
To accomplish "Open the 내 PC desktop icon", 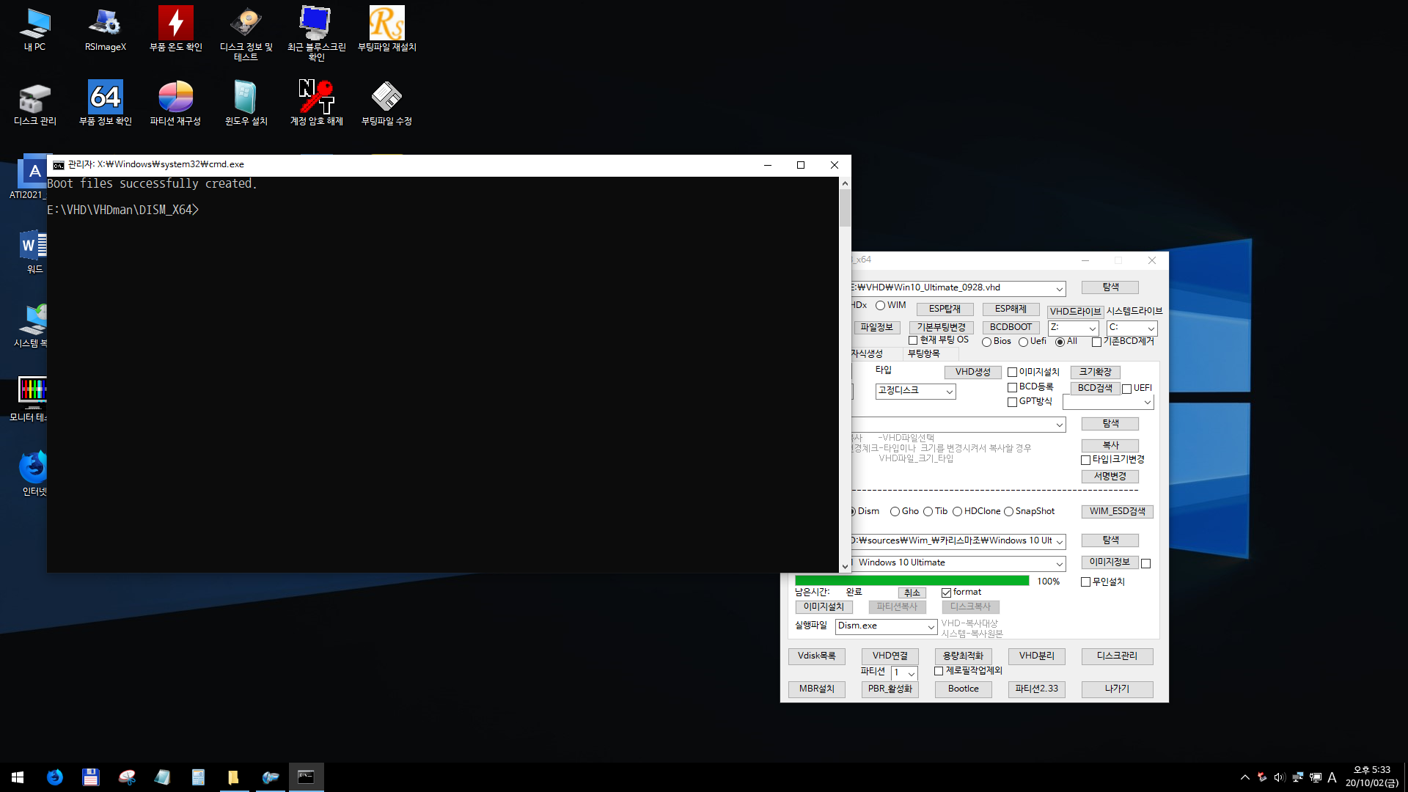I will pos(34,30).
